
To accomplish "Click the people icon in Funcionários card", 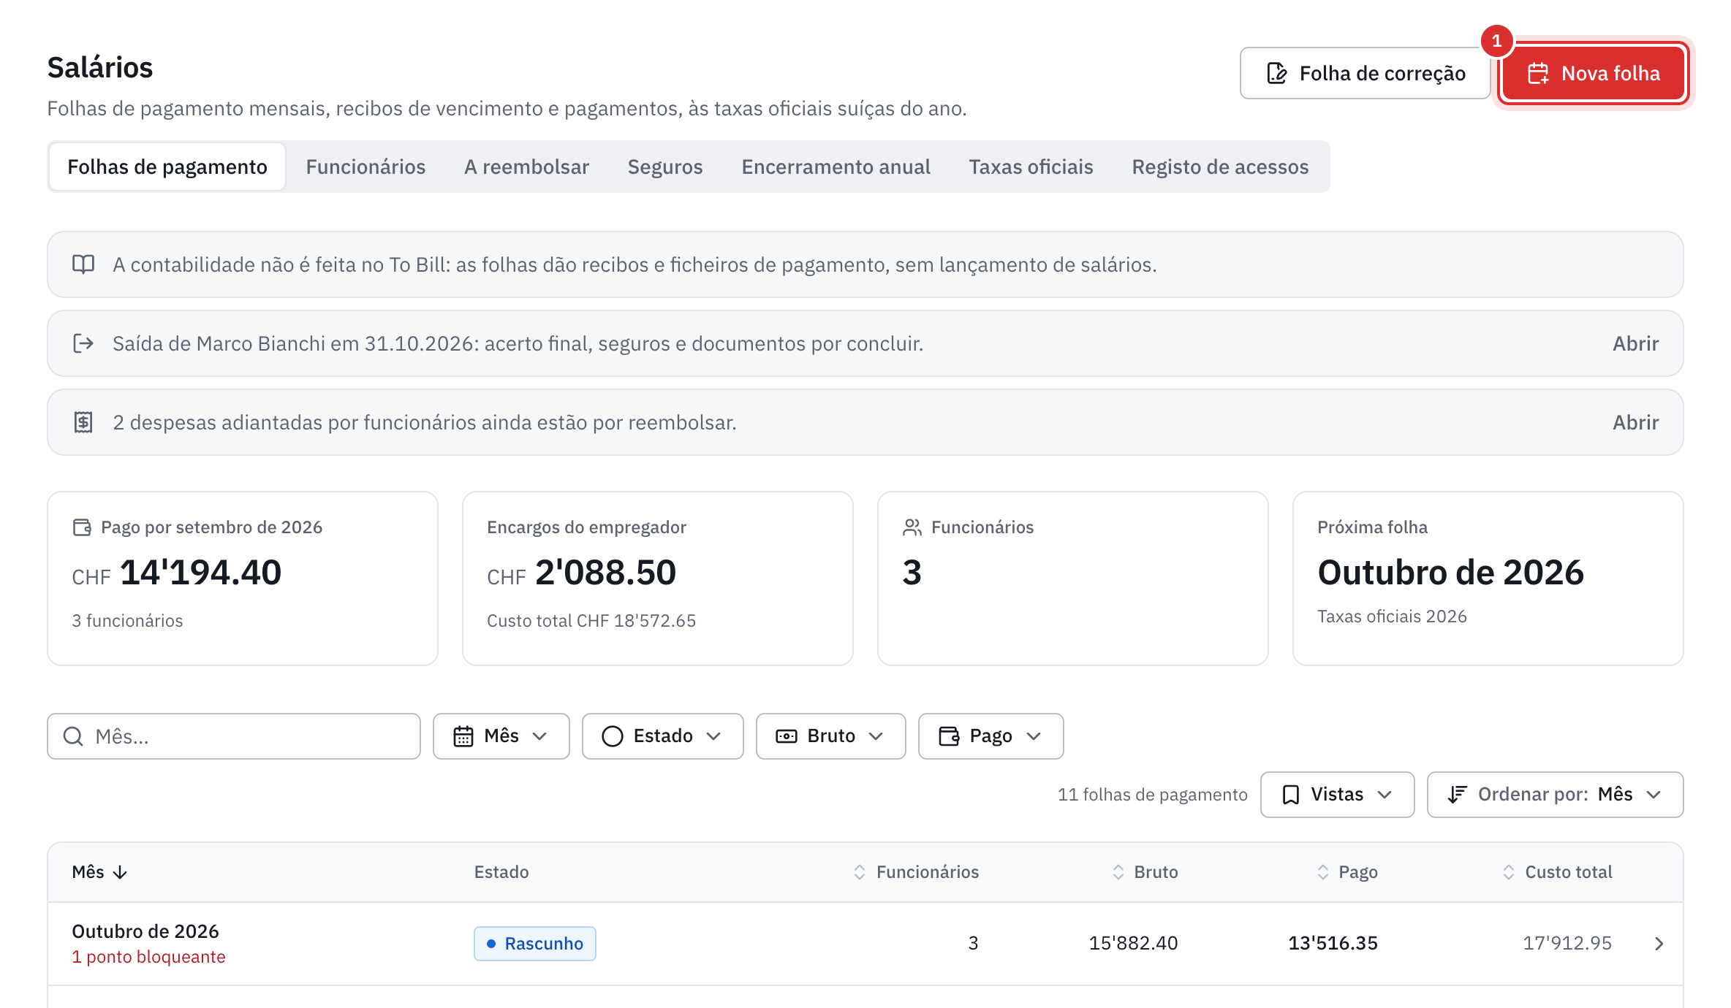I will 912,527.
